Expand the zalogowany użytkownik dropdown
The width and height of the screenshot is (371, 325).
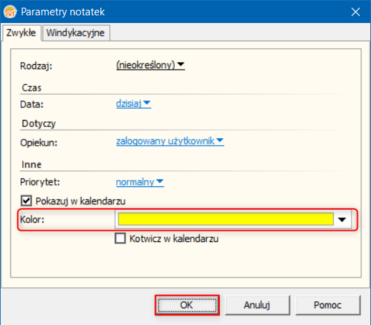point(170,141)
